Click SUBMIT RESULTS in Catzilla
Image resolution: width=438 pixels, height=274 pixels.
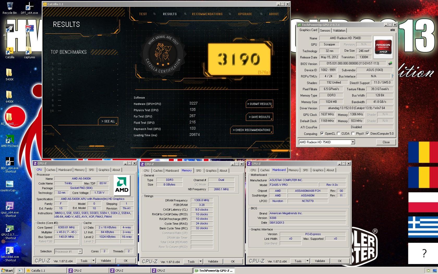[x=259, y=104]
